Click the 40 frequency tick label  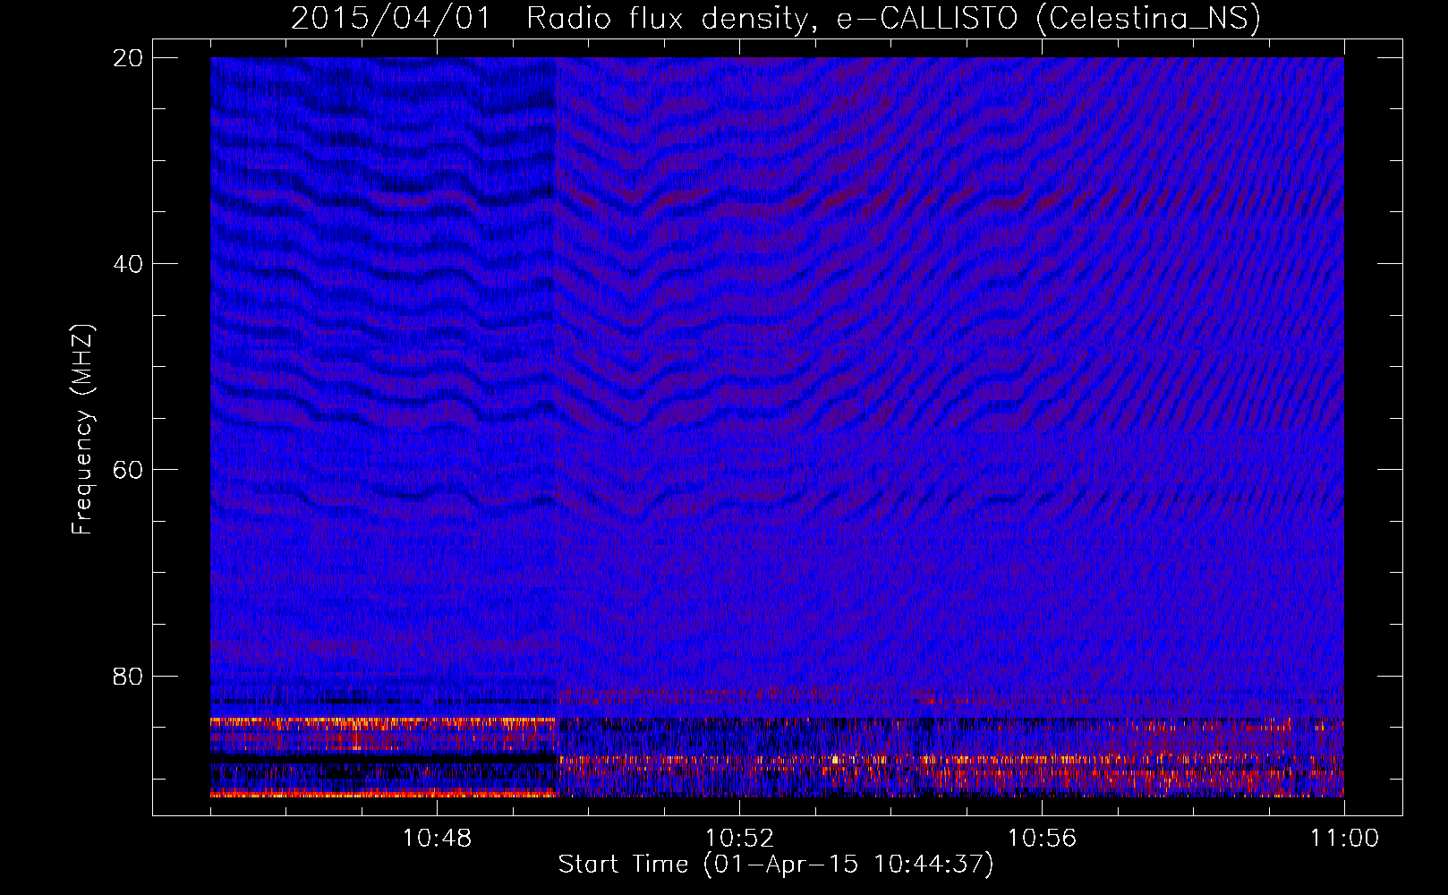point(128,264)
